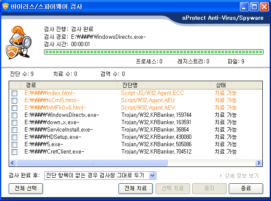271x201 pixels.
Task: Click 치료 가능 status of index.html- row
Action: click(225, 93)
